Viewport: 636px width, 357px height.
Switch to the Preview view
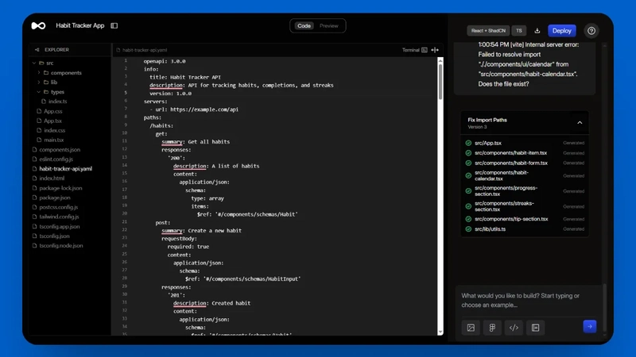[x=328, y=26]
